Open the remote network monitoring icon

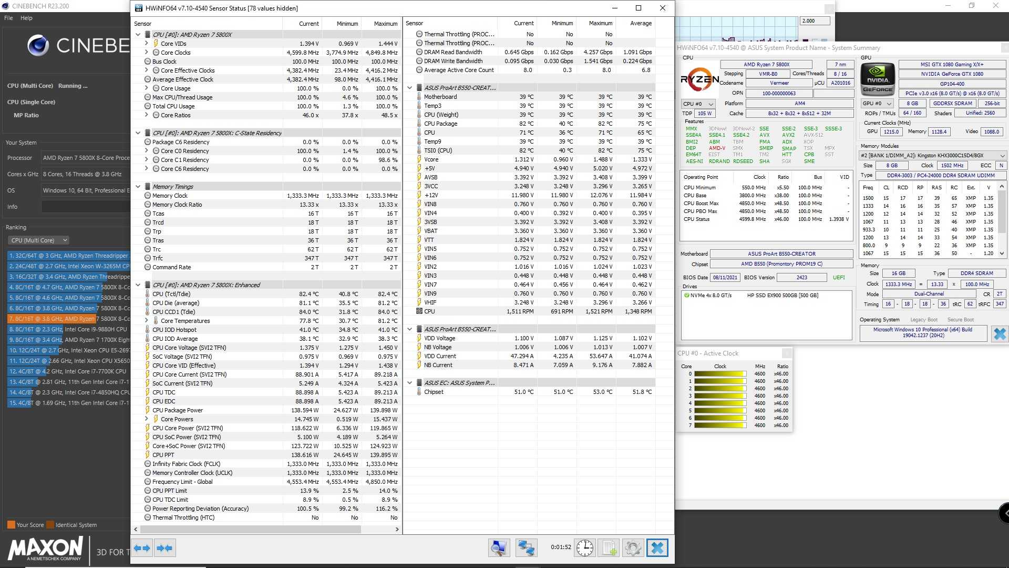[x=526, y=548]
